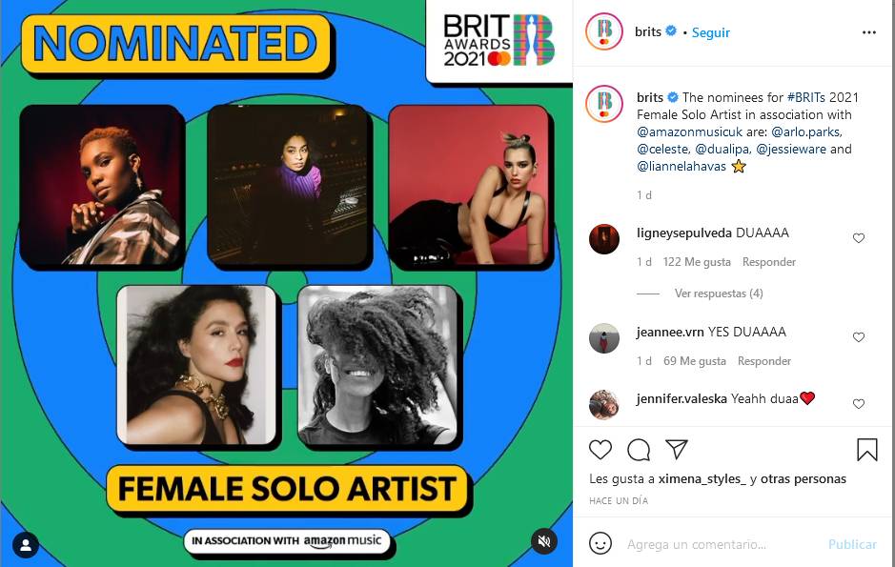
Task: Like ligneysepulveda's comment heart
Action: 859,238
